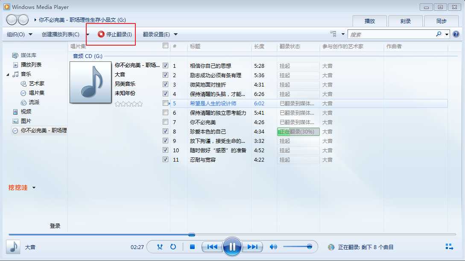
Task: Click the 登录 sign-in link
Action: [x=55, y=226]
